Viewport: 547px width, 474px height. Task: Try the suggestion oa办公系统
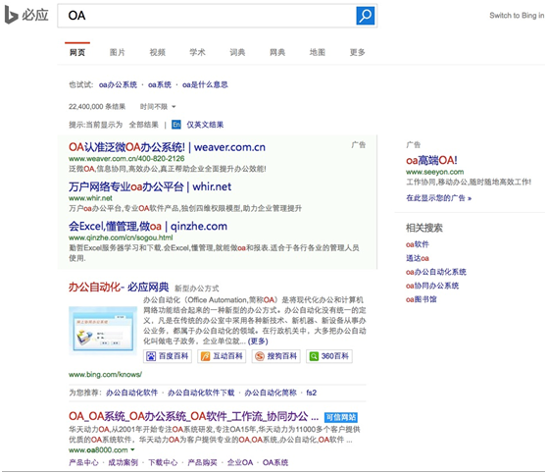coord(118,84)
